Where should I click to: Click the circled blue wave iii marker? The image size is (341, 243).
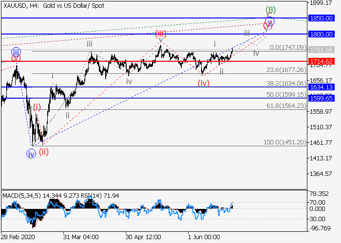pyautogui.click(x=16, y=52)
